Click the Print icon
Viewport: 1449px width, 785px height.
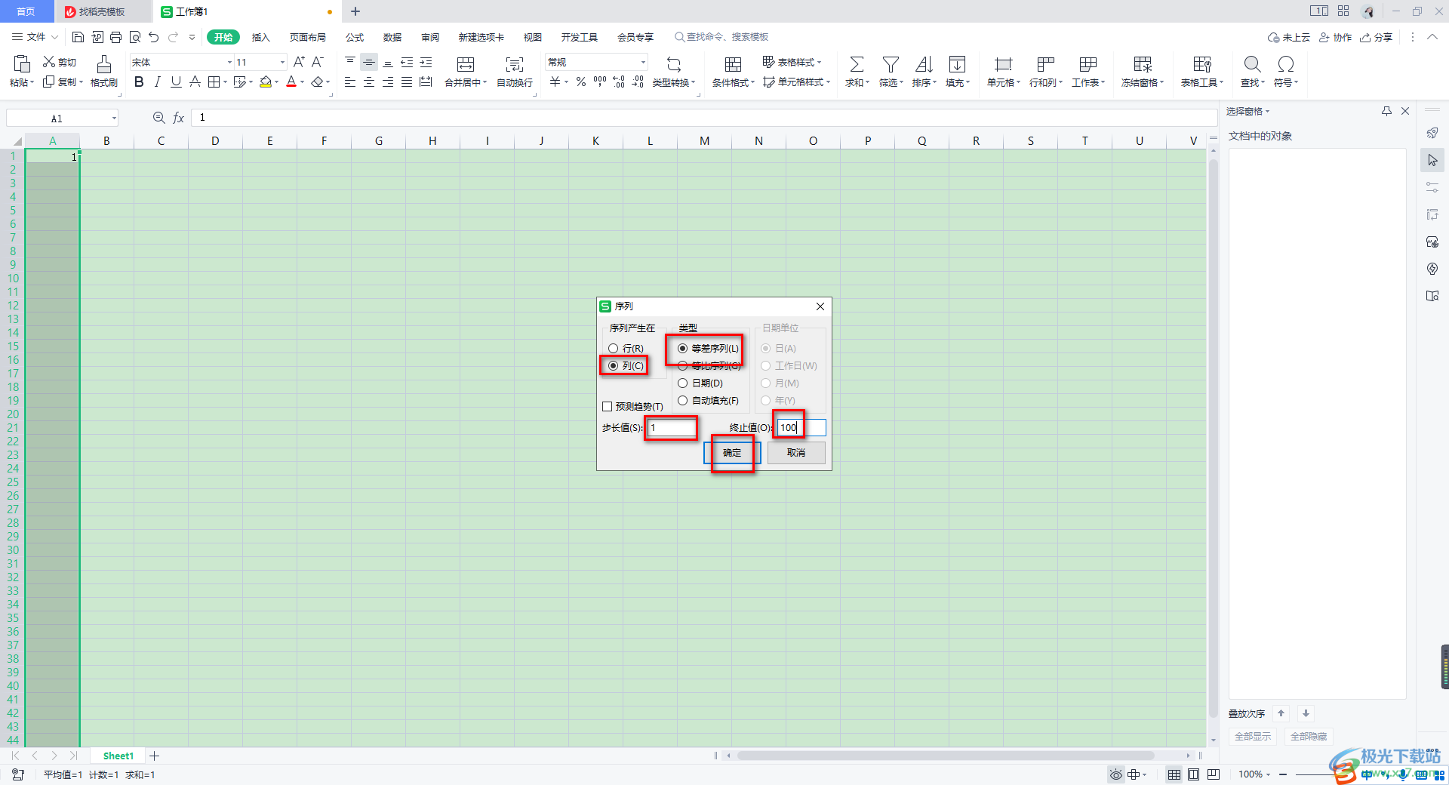coord(115,37)
